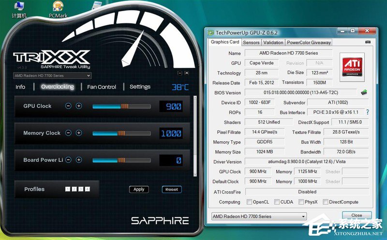Check the DirectCompute checkbox
This screenshot has width=387, height=240.
(326, 202)
